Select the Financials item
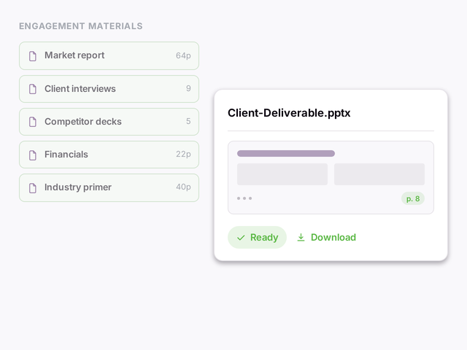467x350 pixels. point(109,155)
